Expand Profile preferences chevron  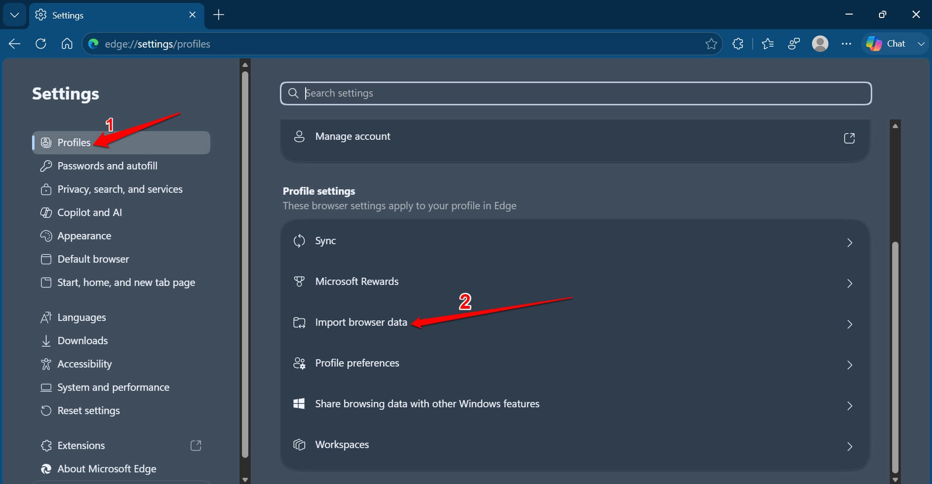coord(849,365)
